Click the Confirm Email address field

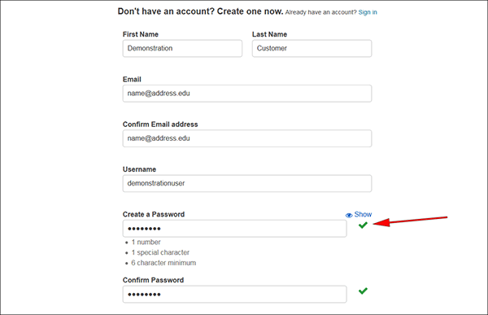point(247,138)
